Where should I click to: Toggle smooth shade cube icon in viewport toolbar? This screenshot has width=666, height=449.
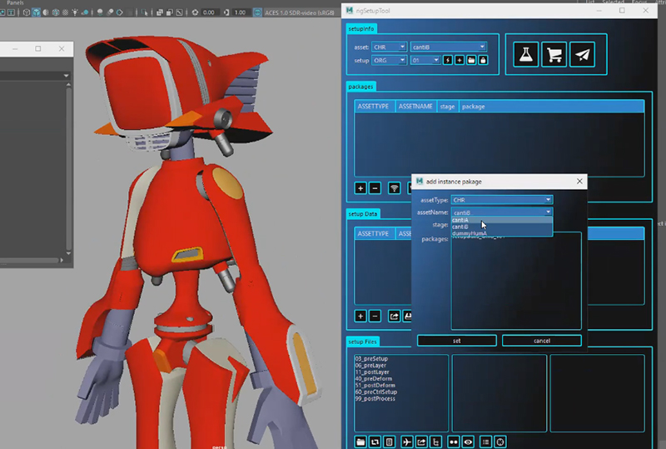tap(37, 12)
